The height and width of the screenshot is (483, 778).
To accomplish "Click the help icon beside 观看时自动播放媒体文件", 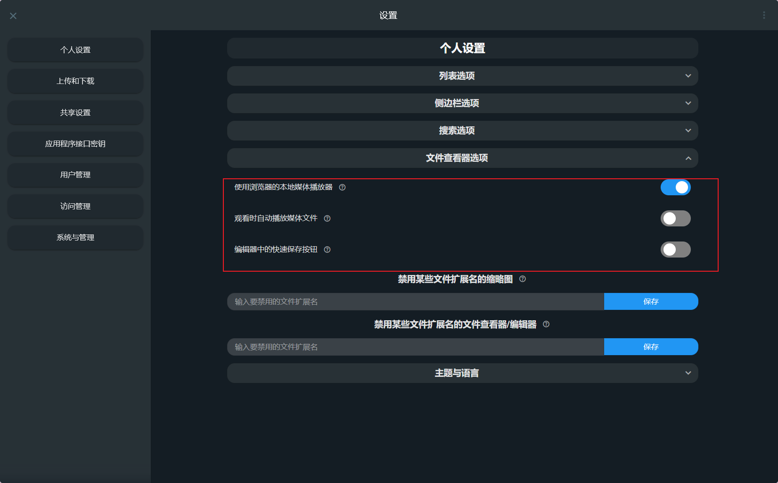I will [328, 218].
